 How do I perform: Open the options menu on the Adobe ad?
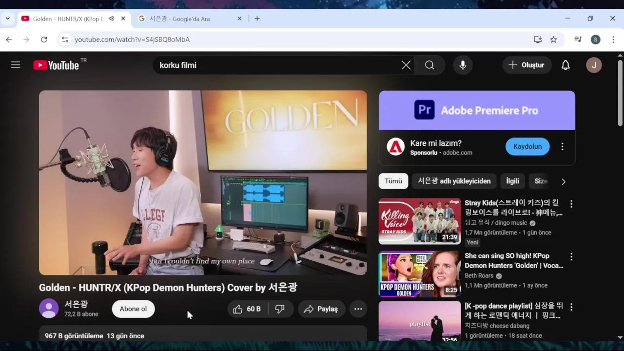[562, 147]
